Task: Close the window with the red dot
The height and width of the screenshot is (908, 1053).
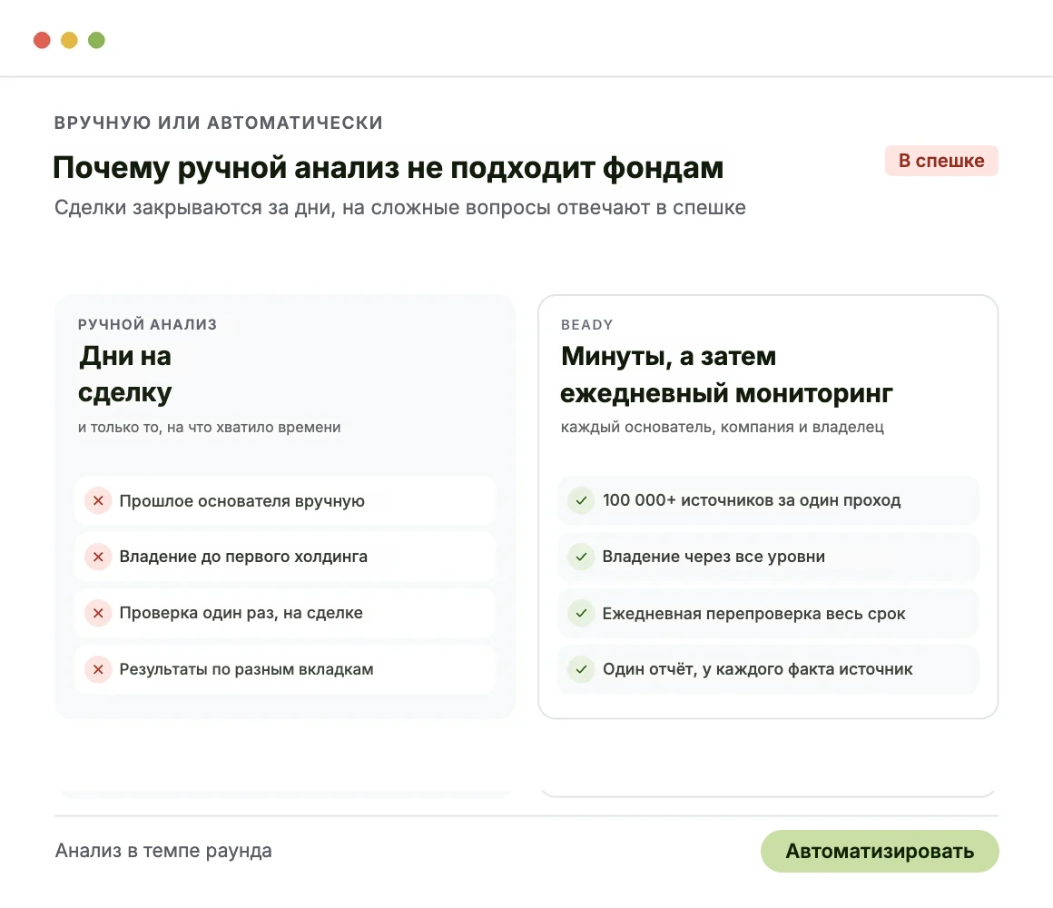Action: pos(43,40)
